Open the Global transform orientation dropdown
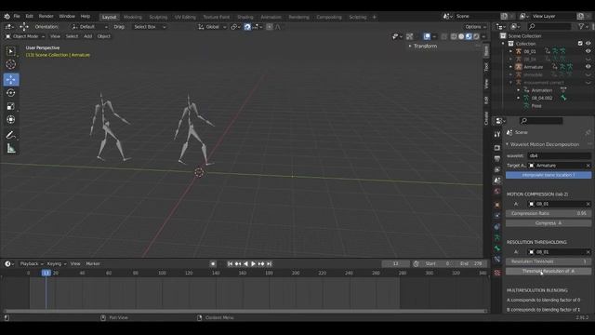The width and height of the screenshot is (595, 335). pyautogui.click(x=212, y=27)
